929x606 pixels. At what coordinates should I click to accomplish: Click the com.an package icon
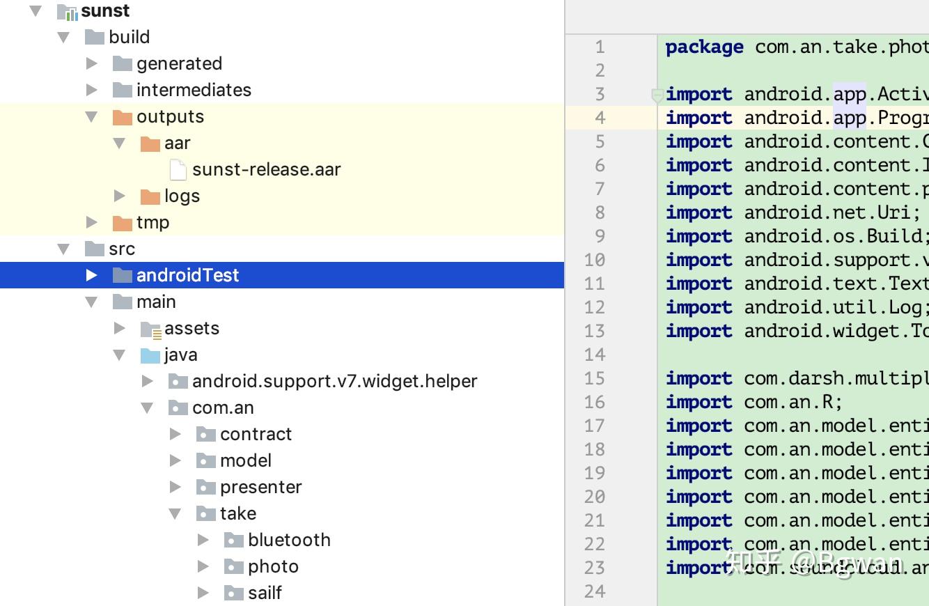click(178, 408)
